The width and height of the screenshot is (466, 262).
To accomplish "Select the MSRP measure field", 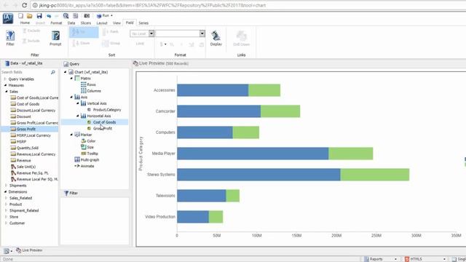I will pyautogui.click(x=21, y=141).
